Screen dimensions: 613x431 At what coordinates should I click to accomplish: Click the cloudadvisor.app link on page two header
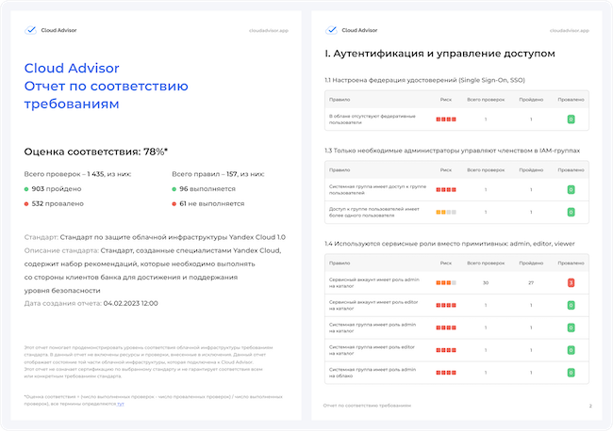tap(569, 30)
